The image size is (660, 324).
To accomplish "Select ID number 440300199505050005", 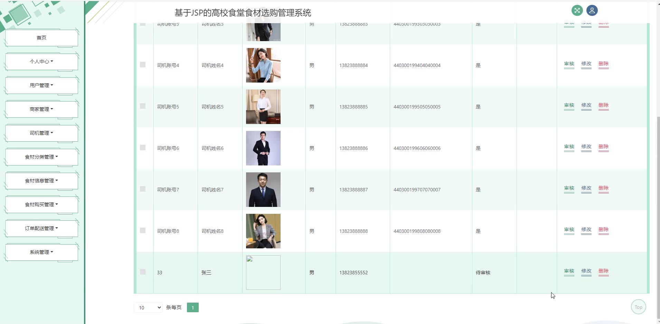I will pyautogui.click(x=417, y=107).
